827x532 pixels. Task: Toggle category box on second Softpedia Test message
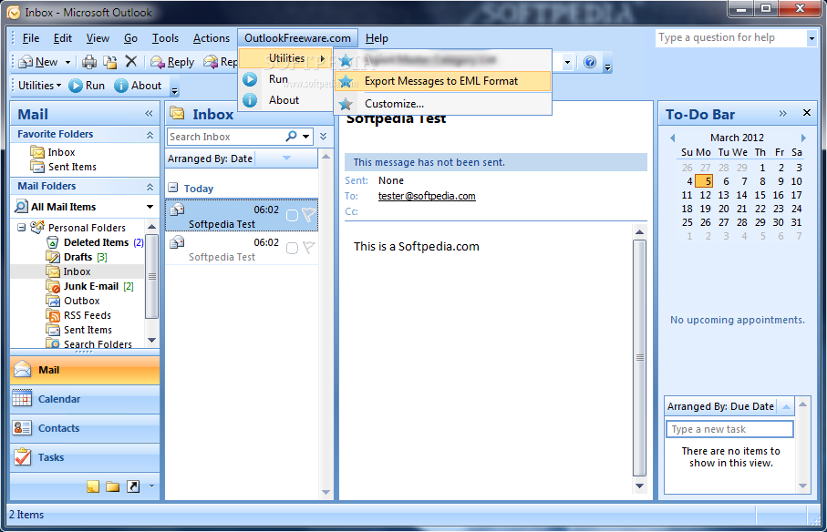point(292,248)
